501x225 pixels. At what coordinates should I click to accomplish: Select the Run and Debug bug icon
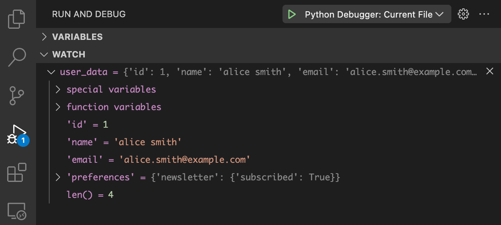(17, 135)
